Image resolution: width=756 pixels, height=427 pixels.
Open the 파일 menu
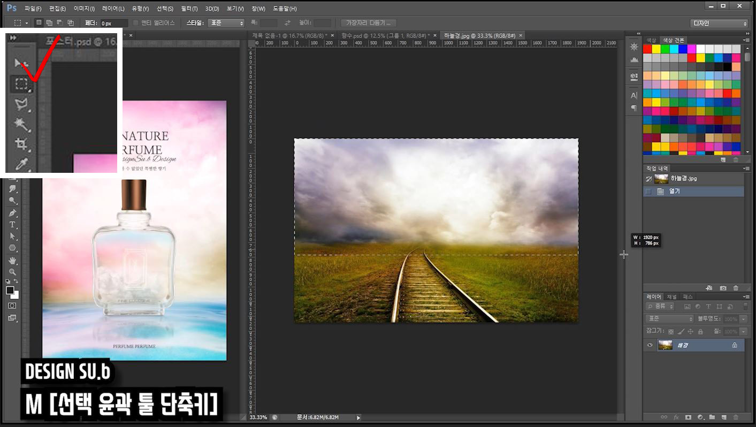click(33, 9)
